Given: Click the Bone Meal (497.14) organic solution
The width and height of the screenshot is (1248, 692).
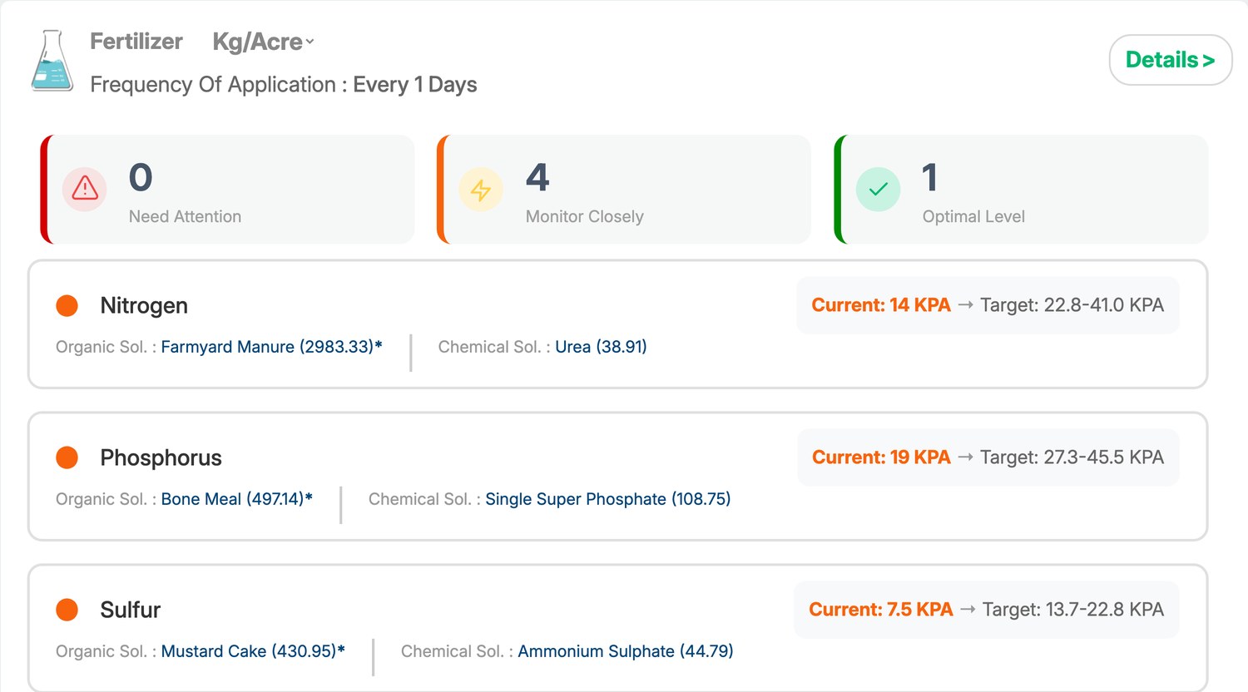Looking at the screenshot, I should coord(236,499).
